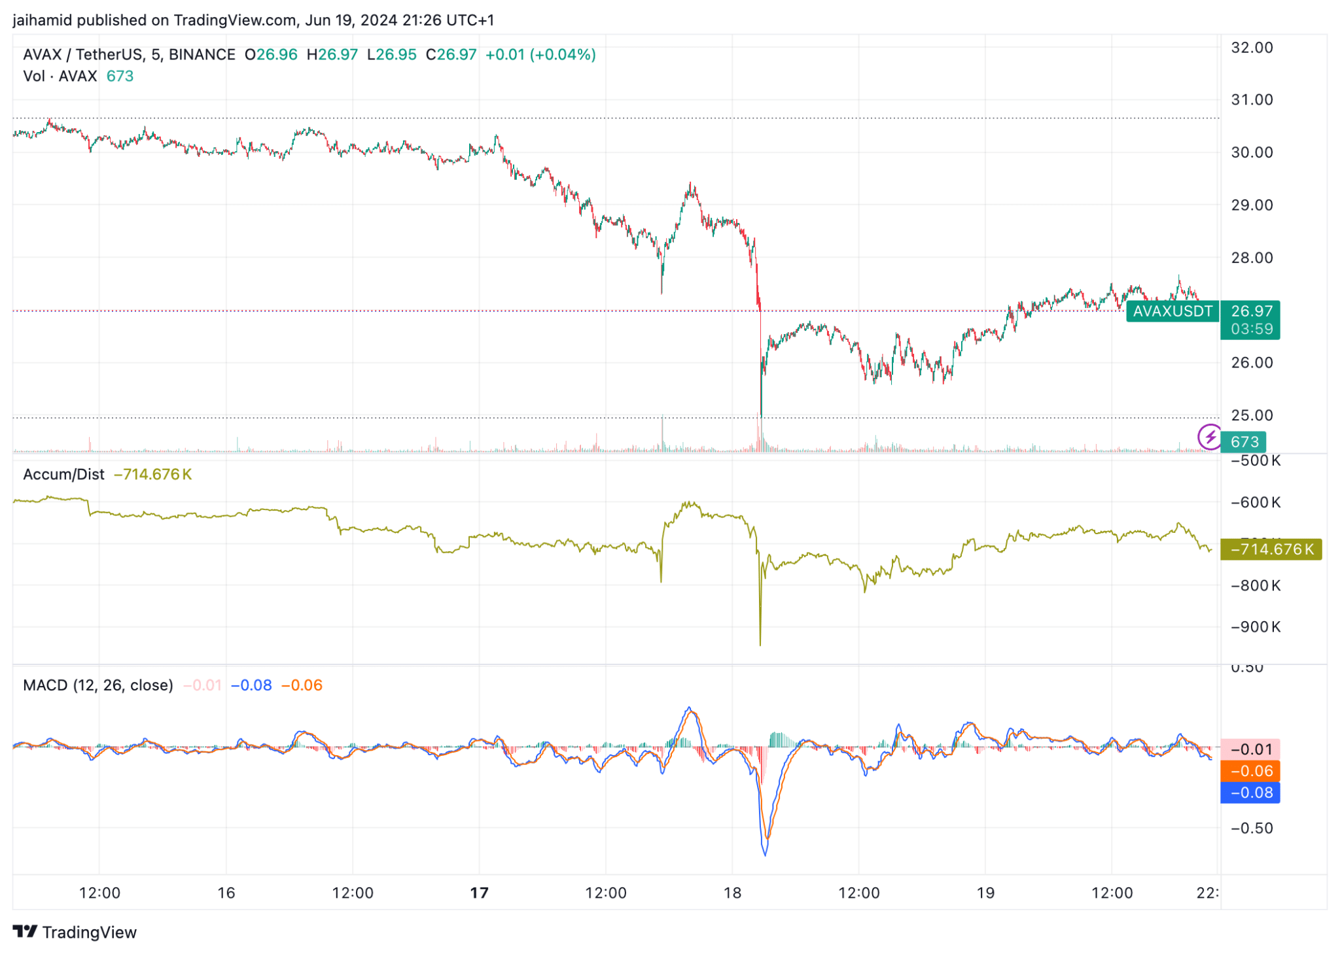Click the −800K Accum/Dist axis label
1340x954 pixels.
tap(1255, 586)
